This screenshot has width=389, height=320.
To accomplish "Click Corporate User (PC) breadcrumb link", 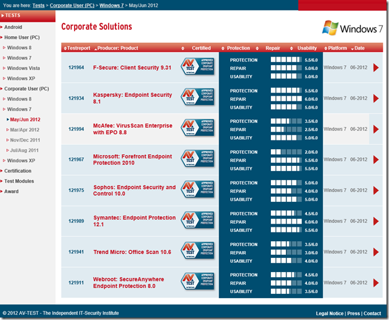I will pos(72,6).
